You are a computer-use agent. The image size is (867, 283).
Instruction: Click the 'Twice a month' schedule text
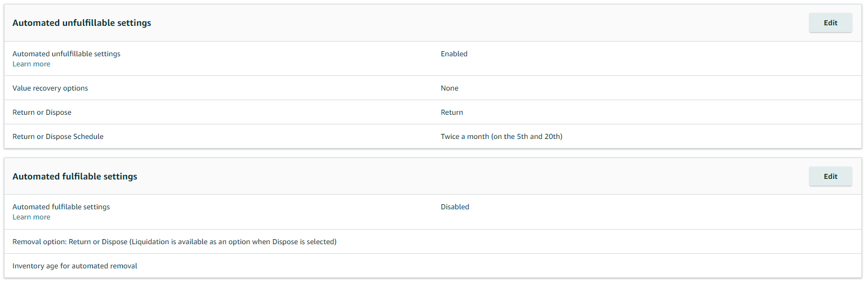point(465,137)
